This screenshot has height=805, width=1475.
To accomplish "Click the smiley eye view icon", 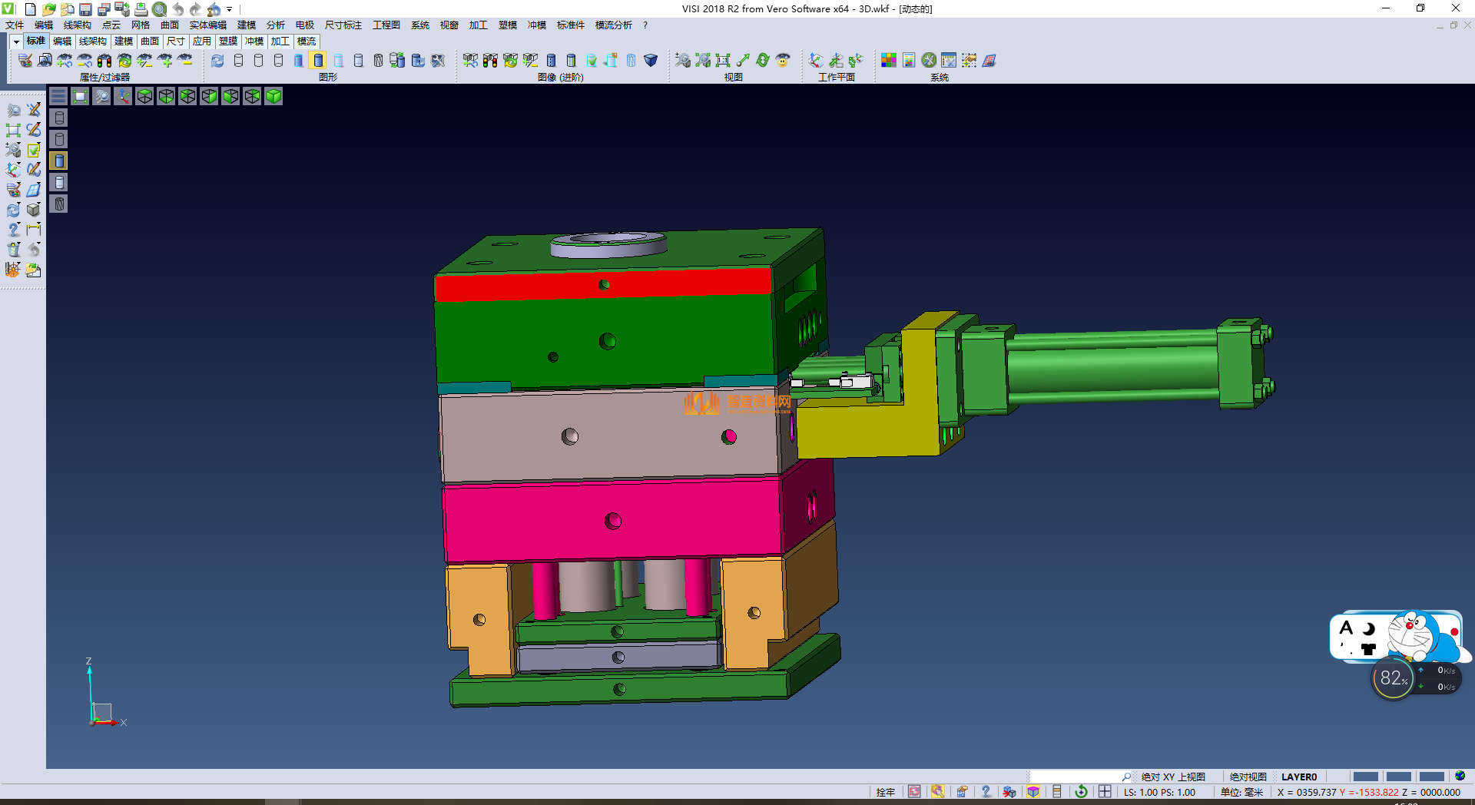I will coord(783,61).
